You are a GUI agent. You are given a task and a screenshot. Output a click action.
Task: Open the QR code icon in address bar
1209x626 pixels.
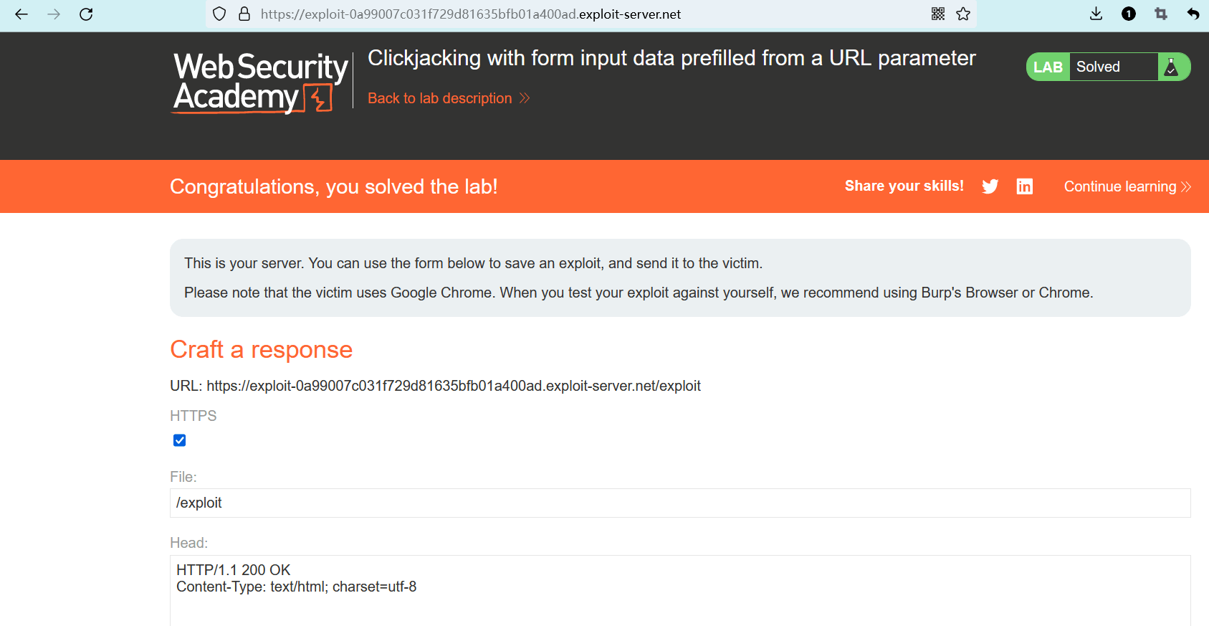point(938,14)
